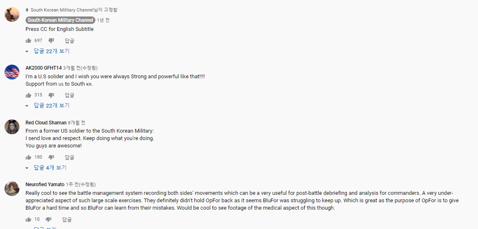Reply to the pinned 'Press CC' comment
The image size is (478, 229).
pos(69,40)
